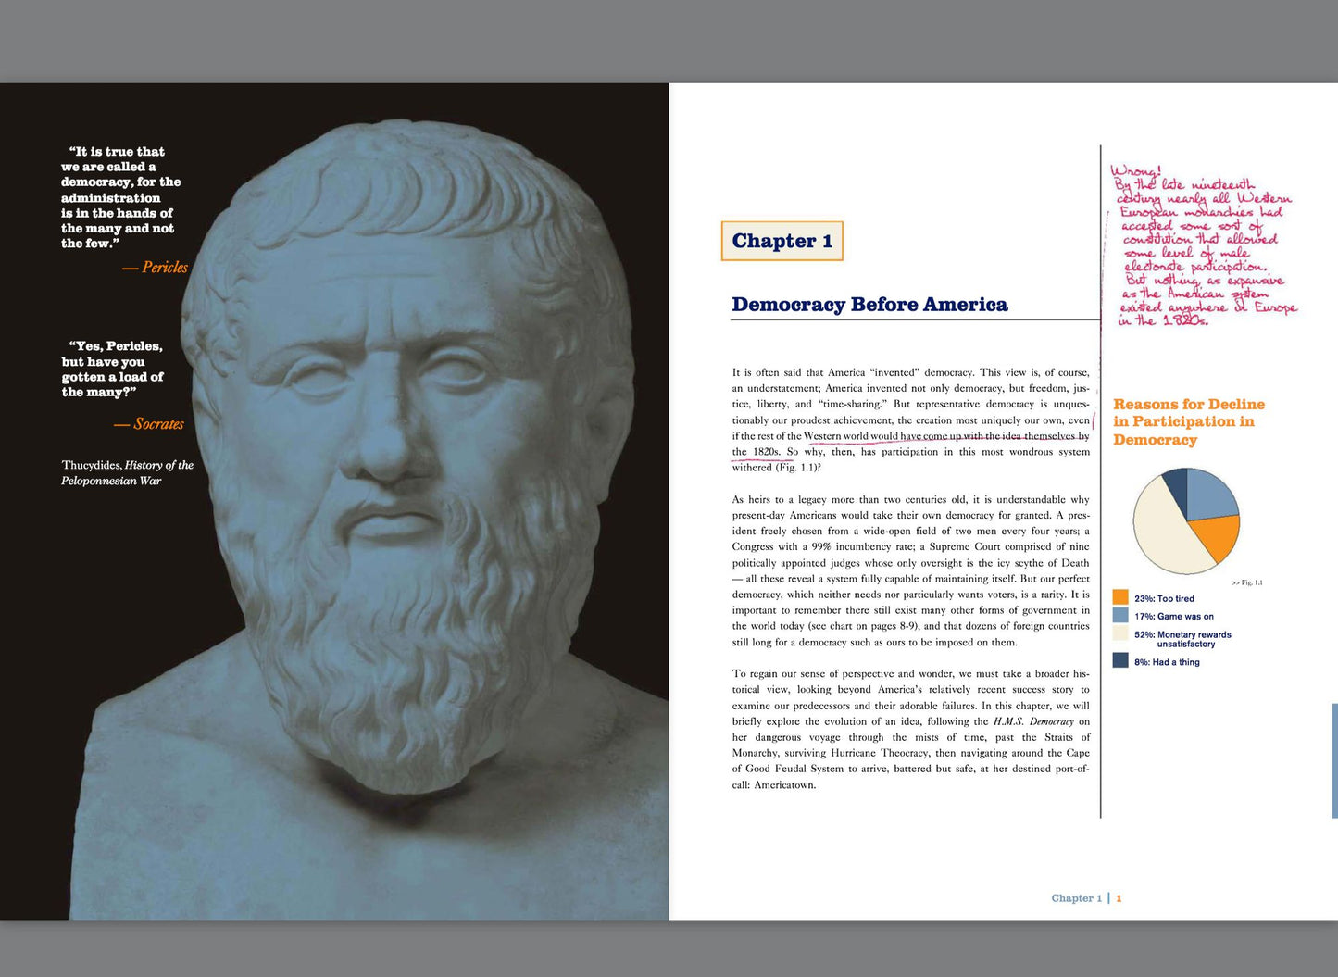Click the 'Thucydides, History of the Peloponnesian War' citation
This screenshot has height=977, width=1338.
128,472
